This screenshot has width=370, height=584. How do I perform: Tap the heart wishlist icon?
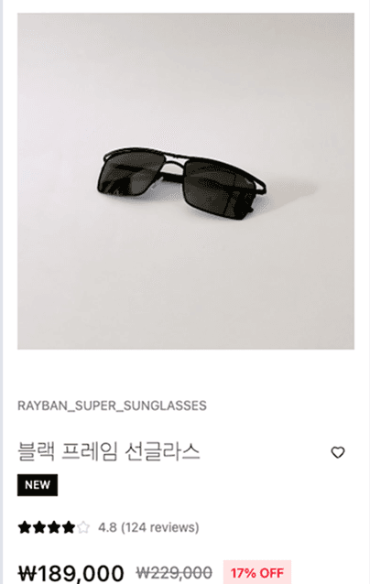338,452
